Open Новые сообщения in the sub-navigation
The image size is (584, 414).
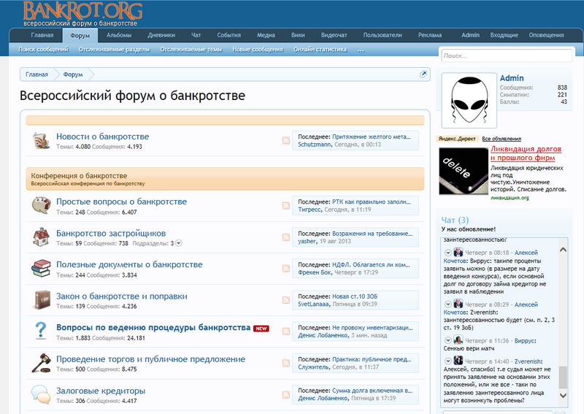point(257,50)
